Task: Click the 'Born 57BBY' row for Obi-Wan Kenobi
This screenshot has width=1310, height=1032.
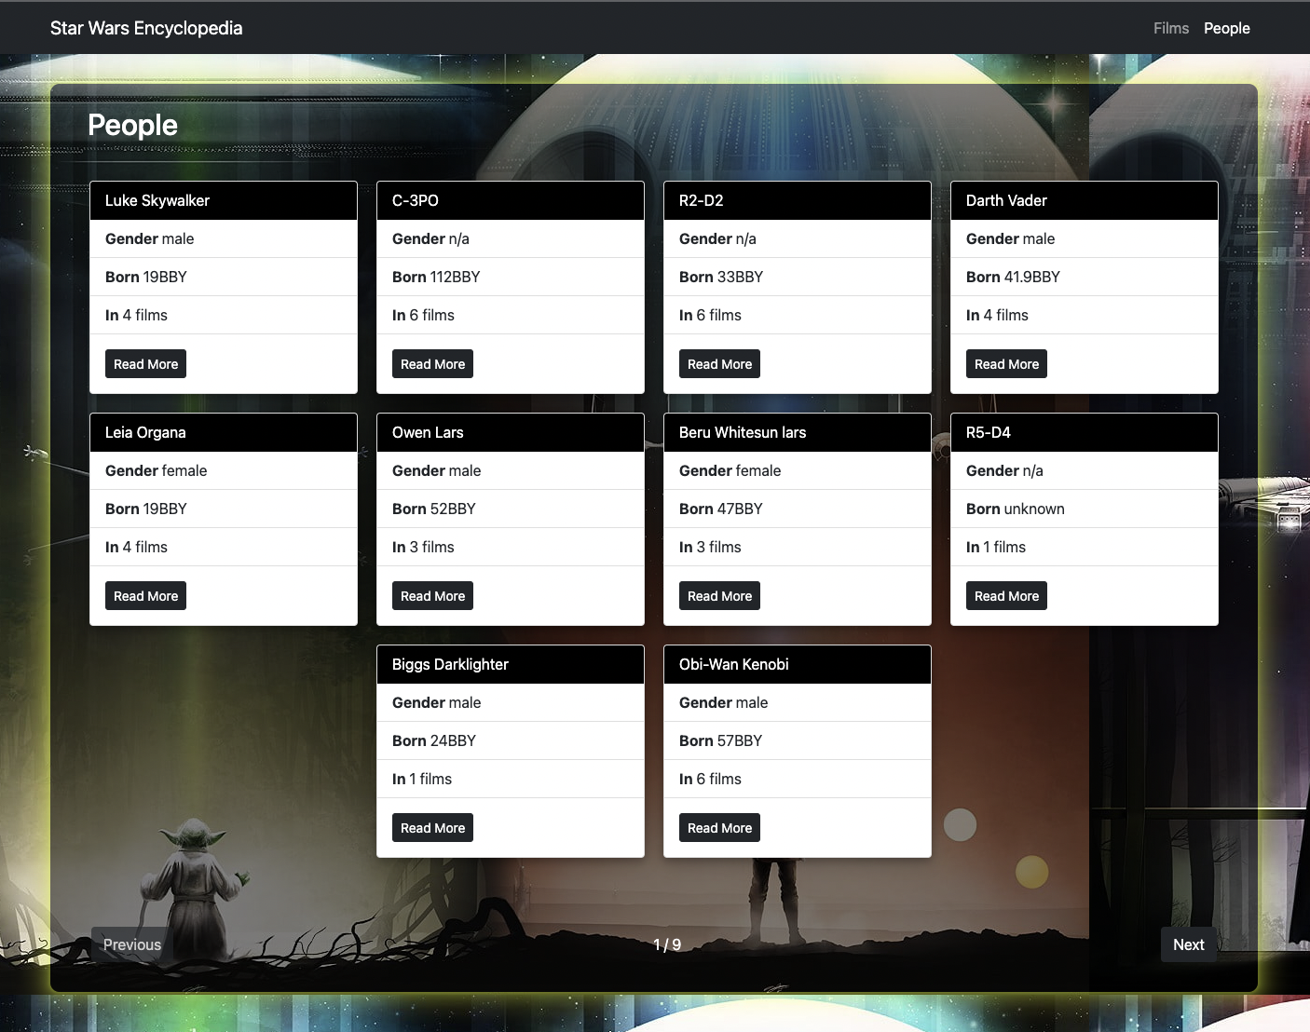Action: 798,740
